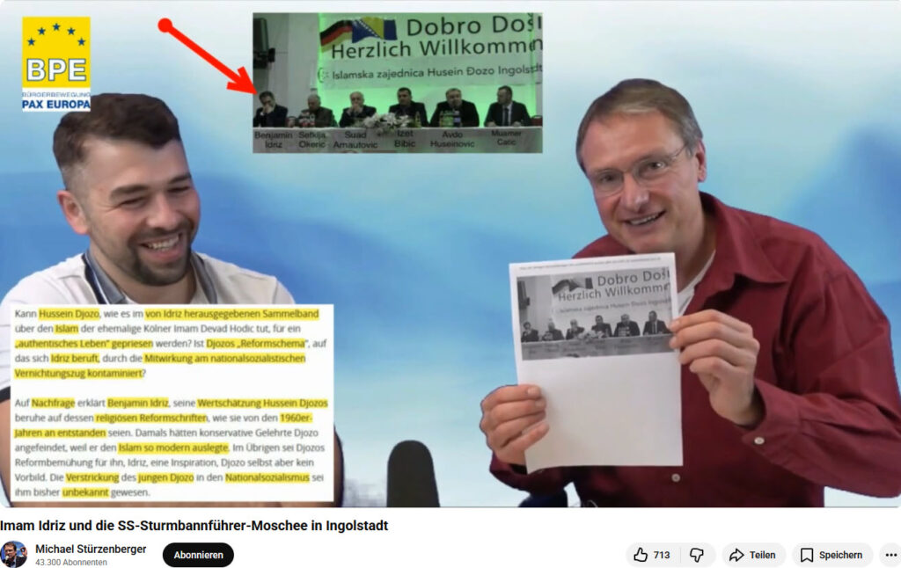Screen dimensions: 901x568
Task: Click the video title about Imam Idriz
Action: click(194, 526)
